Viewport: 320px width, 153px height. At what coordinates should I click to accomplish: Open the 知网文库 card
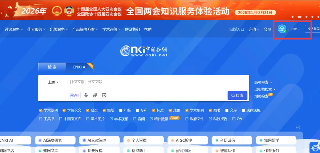55,150
